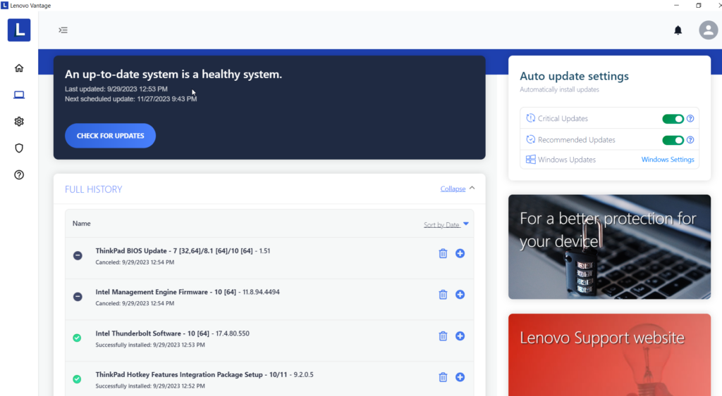Delete Intel Thunderbolt Software entry
Image resolution: width=722 pixels, height=396 pixels.
443,336
